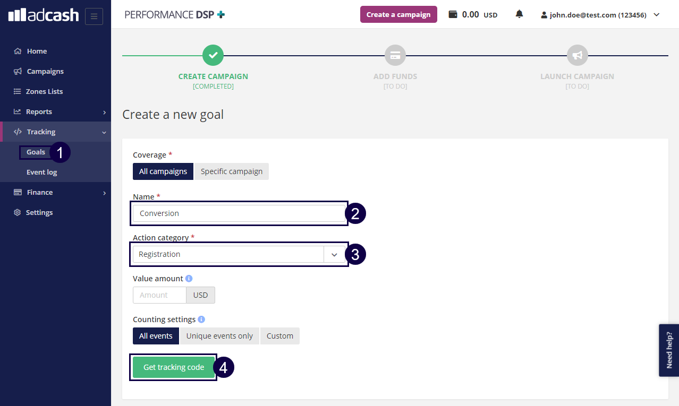Select the Specific campaign coverage option

click(x=232, y=171)
